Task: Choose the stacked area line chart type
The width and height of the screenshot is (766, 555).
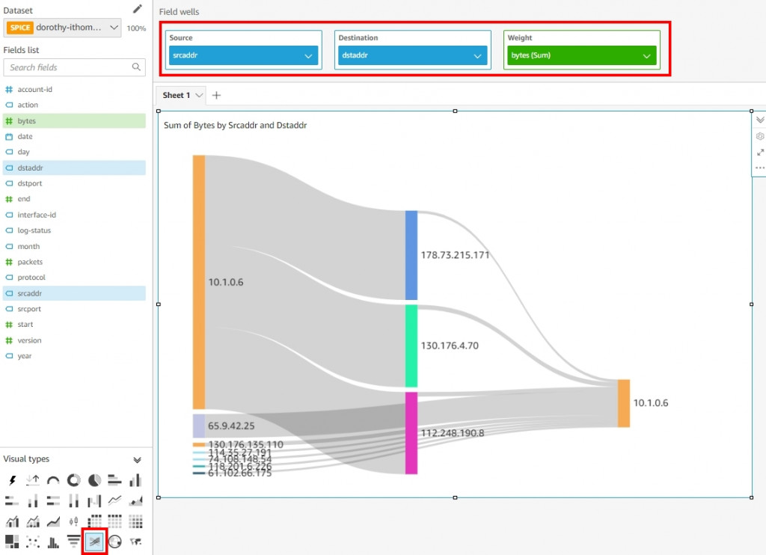Action: click(53, 521)
